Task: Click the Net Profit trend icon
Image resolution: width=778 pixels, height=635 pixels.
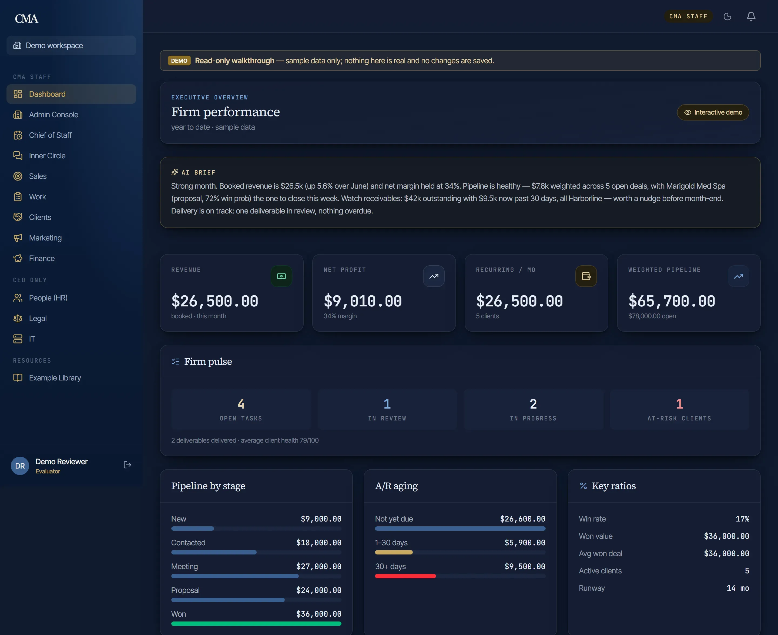Action: 434,276
